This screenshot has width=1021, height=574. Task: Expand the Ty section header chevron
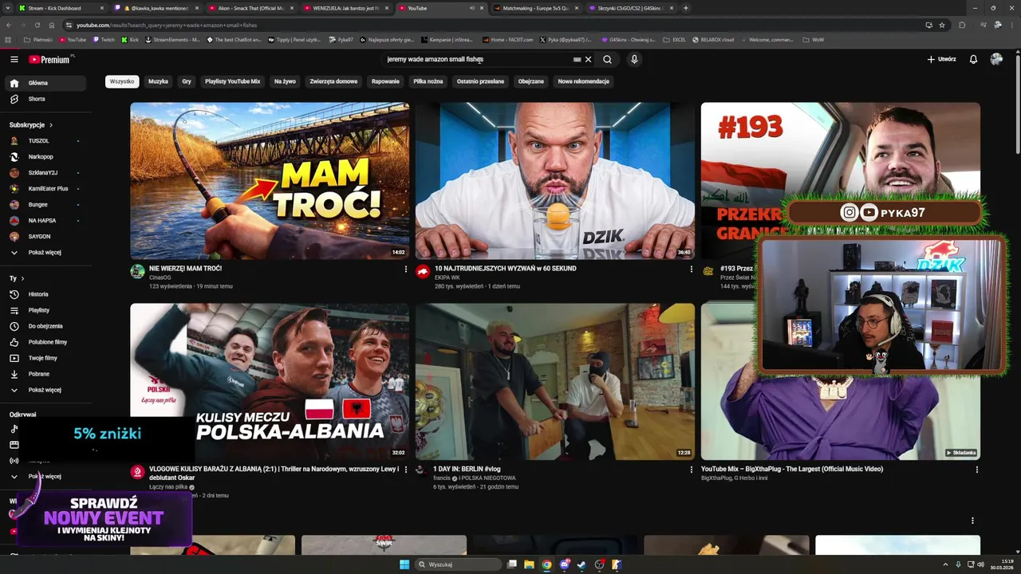[x=22, y=278]
